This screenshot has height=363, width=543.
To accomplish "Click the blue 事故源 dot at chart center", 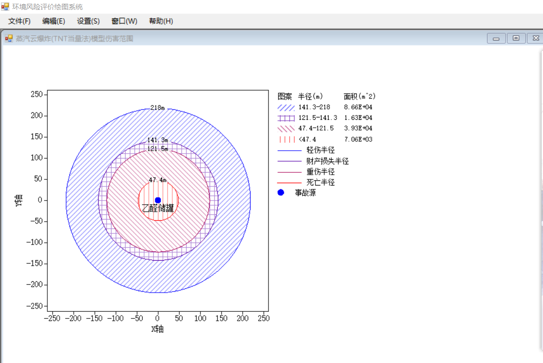I will click(158, 200).
